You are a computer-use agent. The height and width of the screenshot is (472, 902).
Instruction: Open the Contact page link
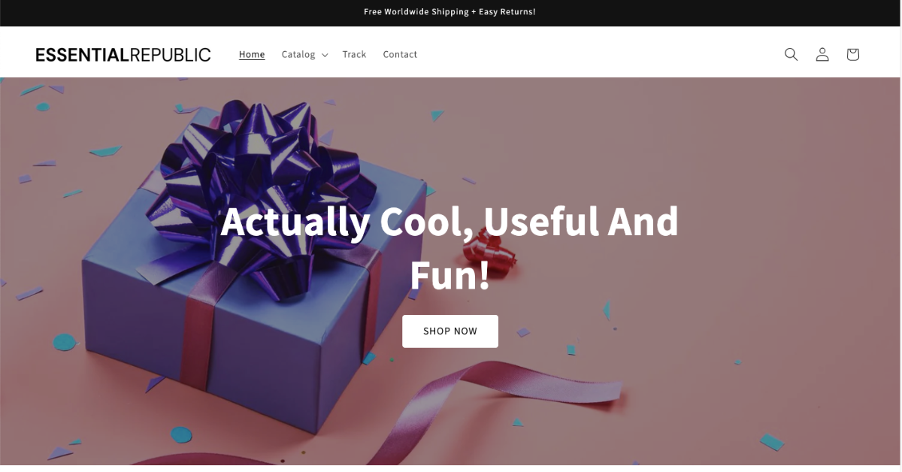point(400,54)
